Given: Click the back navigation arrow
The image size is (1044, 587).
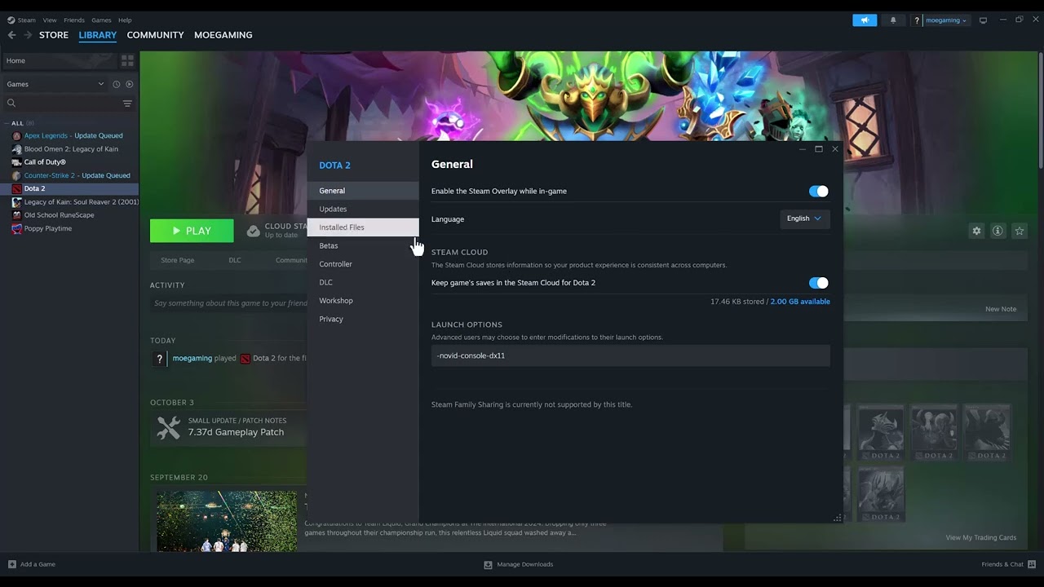Looking at the screenshot, I should (11, 35).
